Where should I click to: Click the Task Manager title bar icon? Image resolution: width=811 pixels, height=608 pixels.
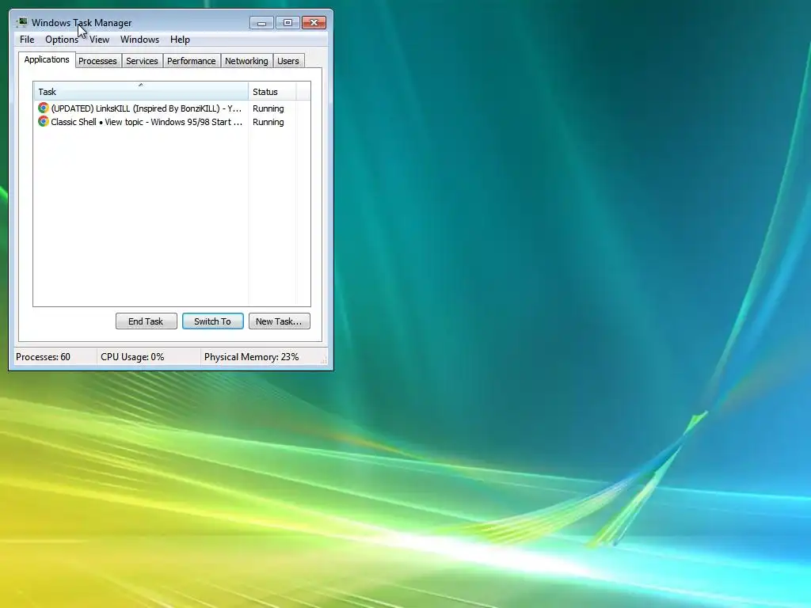[21, 22]
